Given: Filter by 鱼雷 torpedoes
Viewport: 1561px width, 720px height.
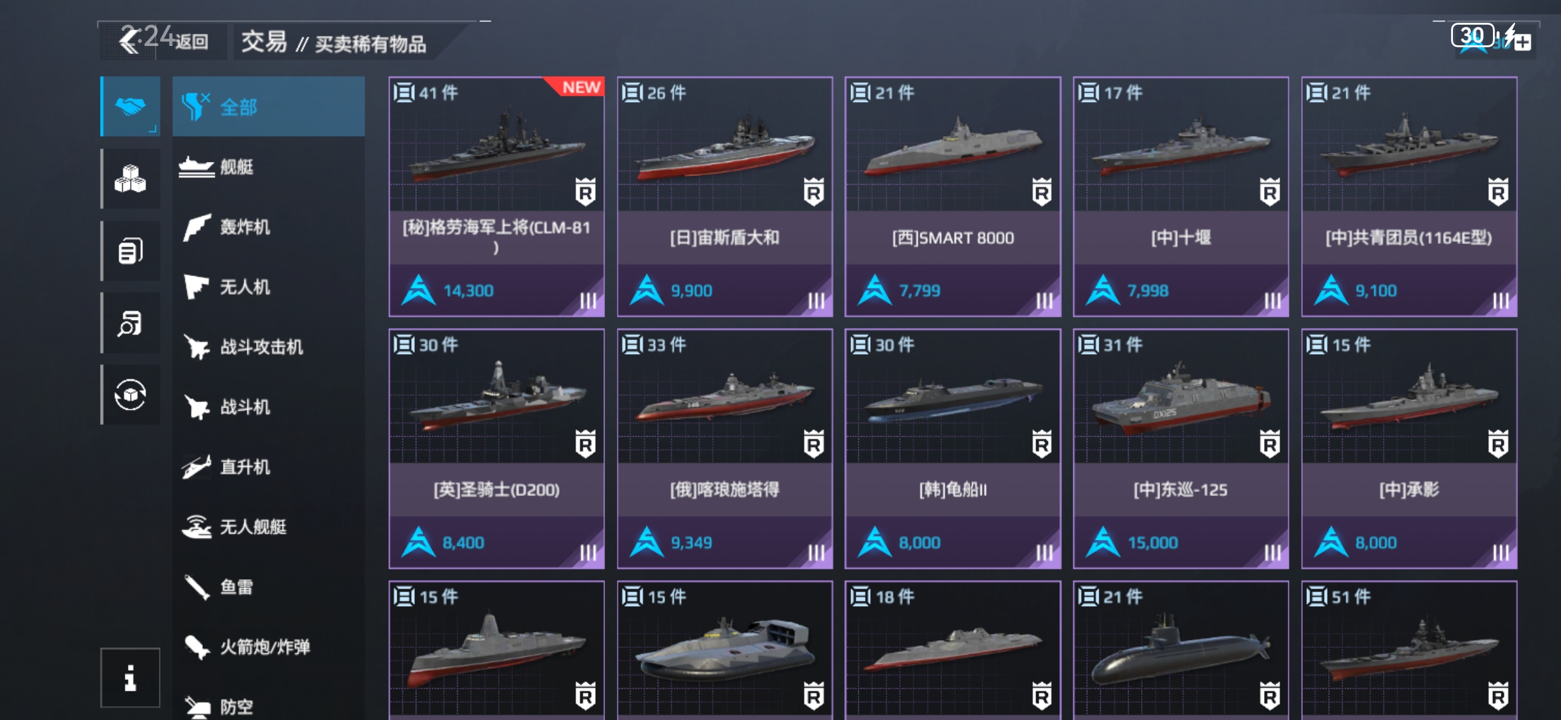Looking at the screenshot, I should (269, 587).
